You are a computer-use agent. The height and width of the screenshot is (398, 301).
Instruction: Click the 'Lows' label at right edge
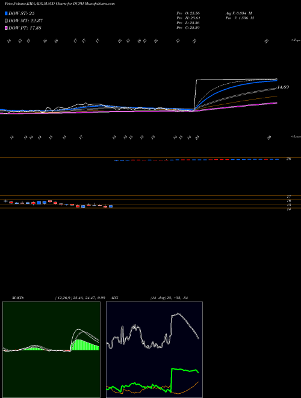pos(296,136)
